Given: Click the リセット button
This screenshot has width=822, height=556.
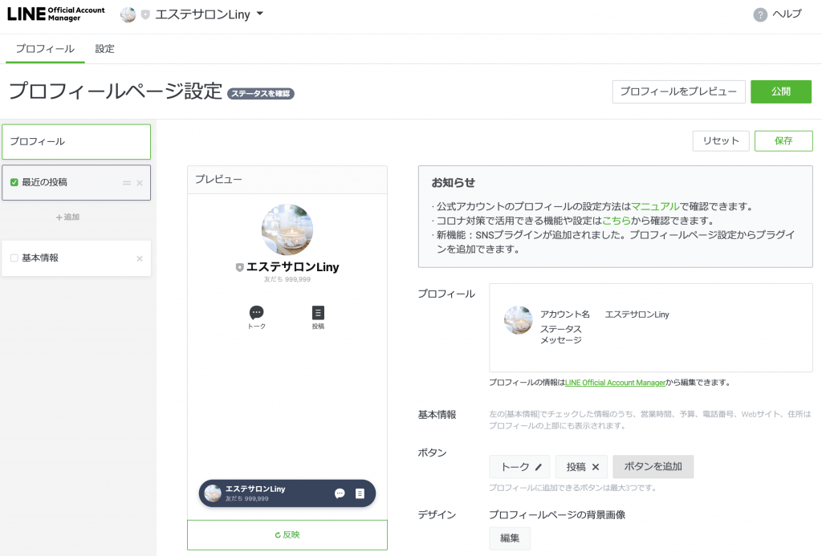Looking at the screenshot, I should point(721,141).
